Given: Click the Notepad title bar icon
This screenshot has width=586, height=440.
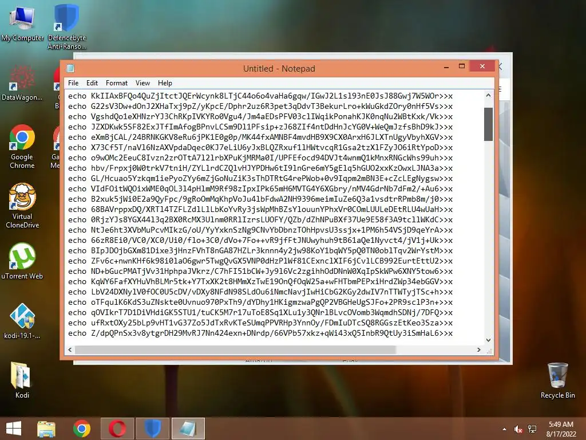Looking at the screenshot, I should (70, 68).
